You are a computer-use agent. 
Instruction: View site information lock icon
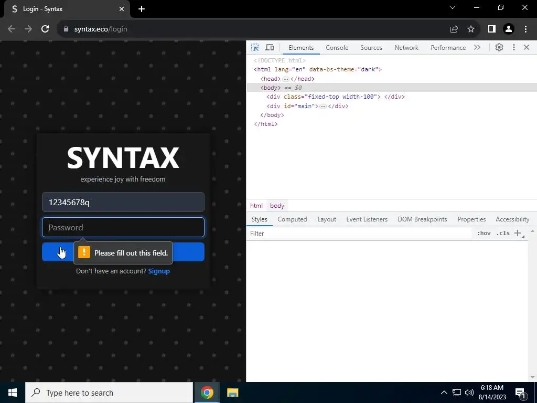pos(66,29)
